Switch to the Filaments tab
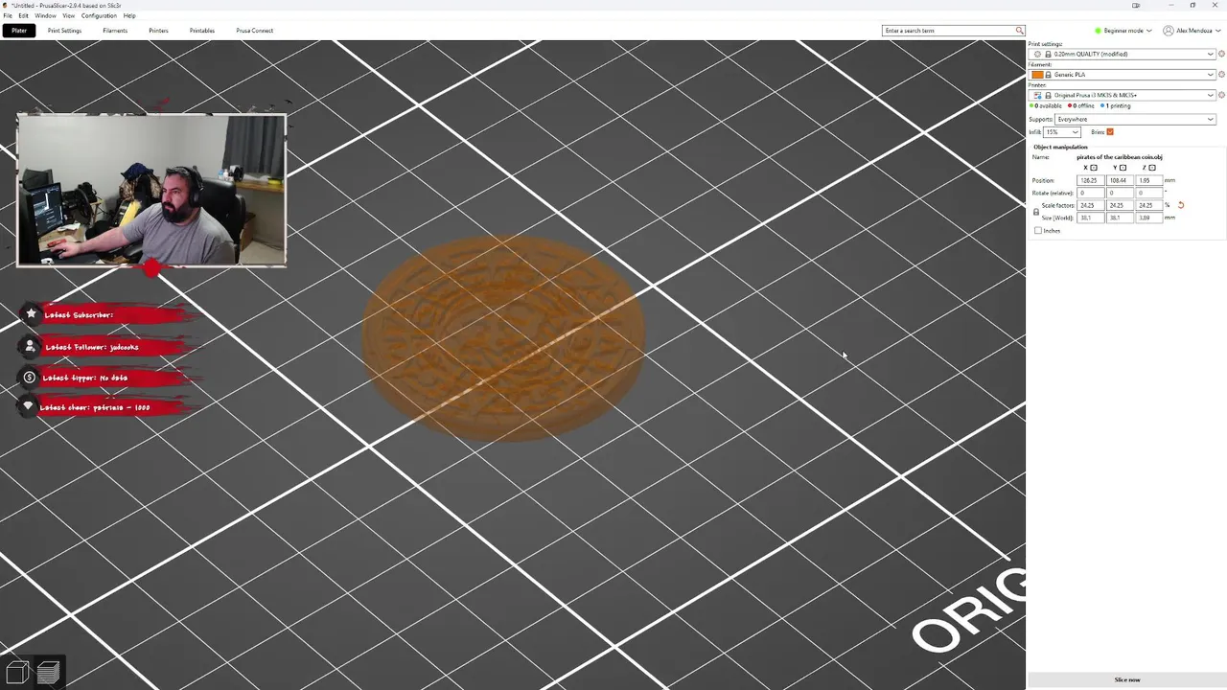The width and height of the screenshot is (1227, 690). tap(115, 31)
